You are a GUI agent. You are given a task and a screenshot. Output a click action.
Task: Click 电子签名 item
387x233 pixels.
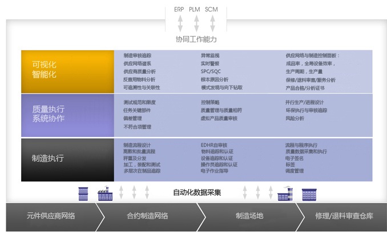[x=295, y=158]
